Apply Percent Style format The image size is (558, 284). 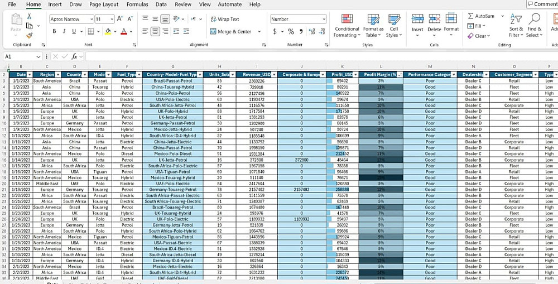pos(291,31)
